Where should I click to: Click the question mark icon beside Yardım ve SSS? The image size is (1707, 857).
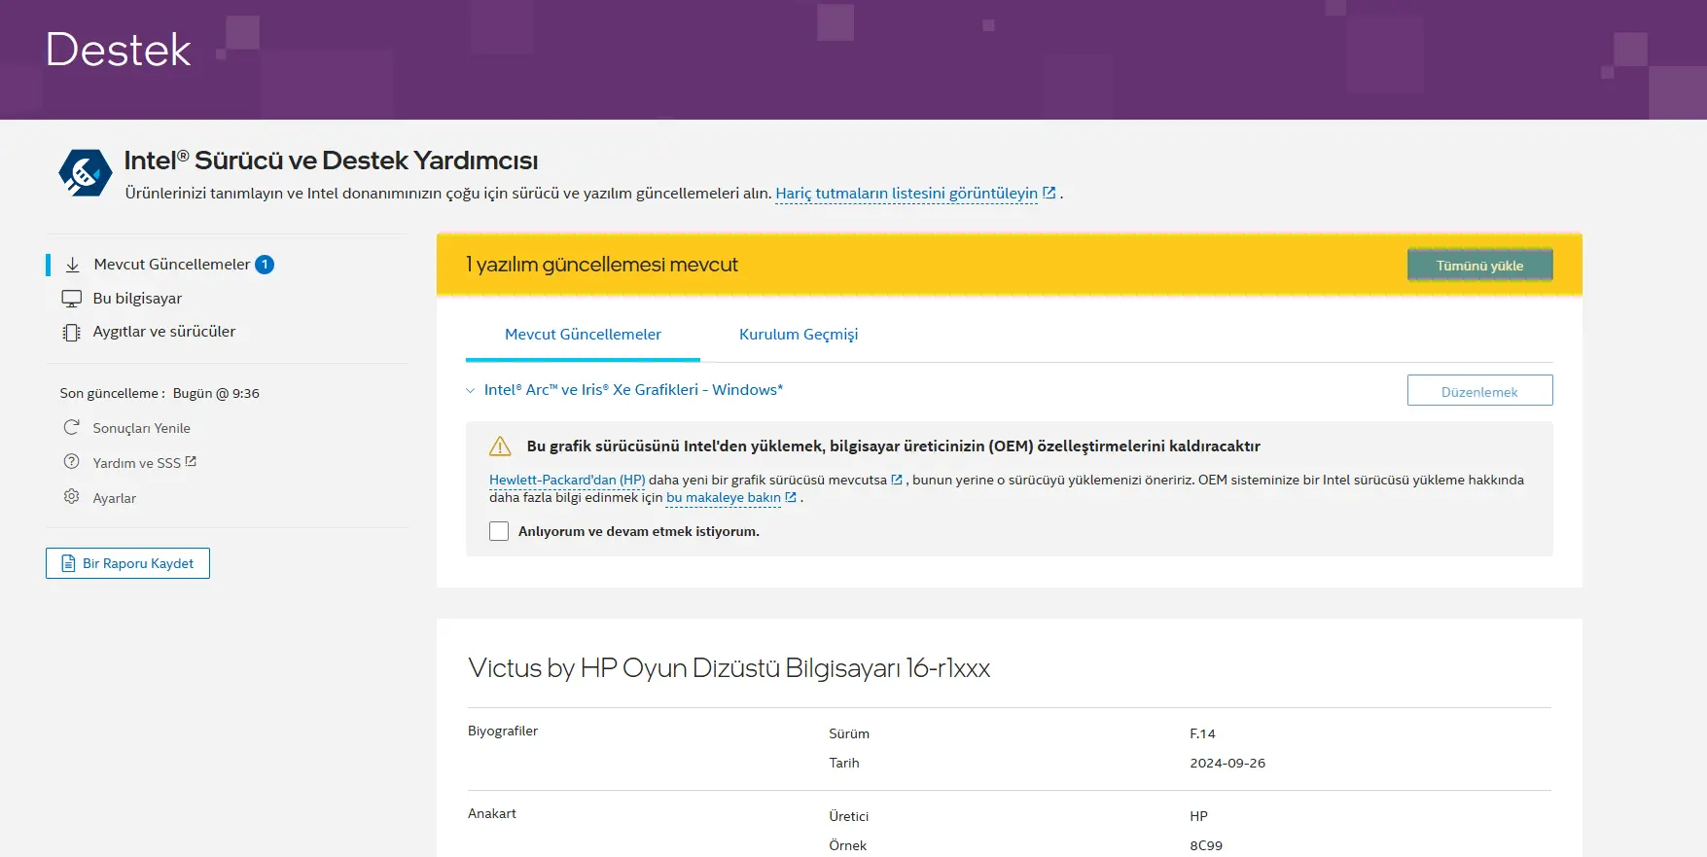pos(71,462)
